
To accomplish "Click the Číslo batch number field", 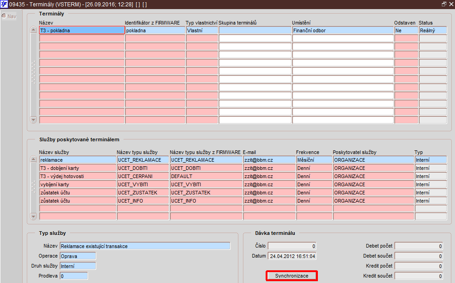I will pos(292,246).
